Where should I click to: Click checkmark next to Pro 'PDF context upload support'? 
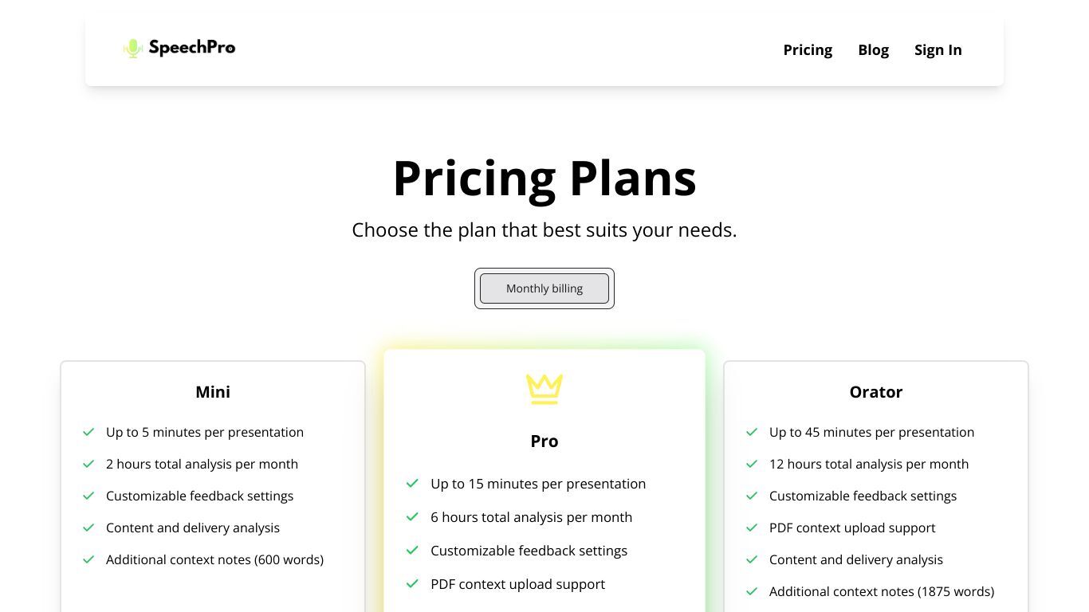tap(412, 584)
